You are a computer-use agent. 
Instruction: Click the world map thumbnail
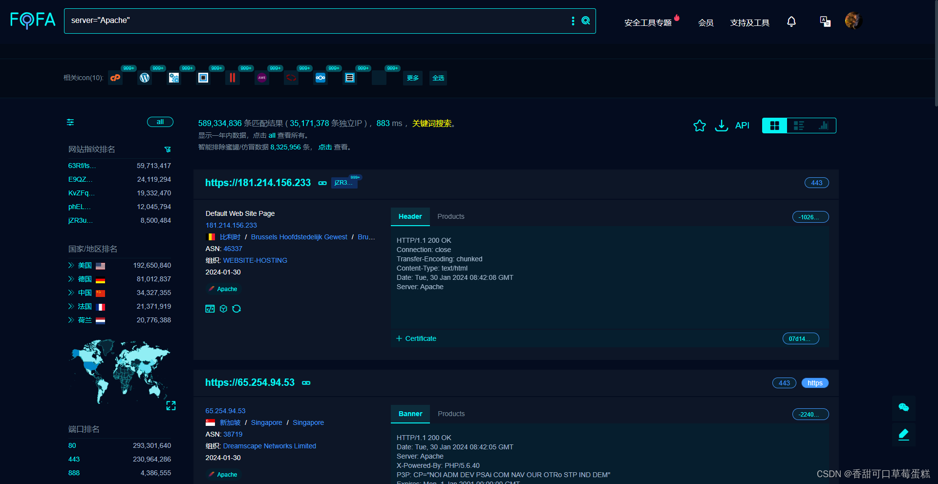pyautogui.click(x=120, y=371)
